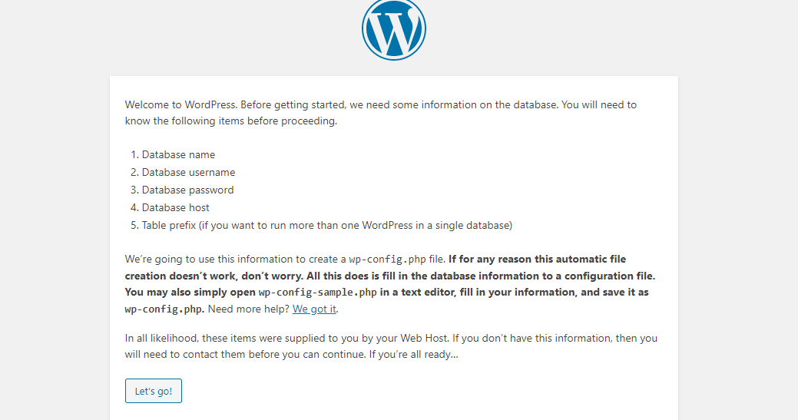Click "In all likelihood" paragraph start
This screenshot has height=420, width=798.
click(x=162, y=338)
